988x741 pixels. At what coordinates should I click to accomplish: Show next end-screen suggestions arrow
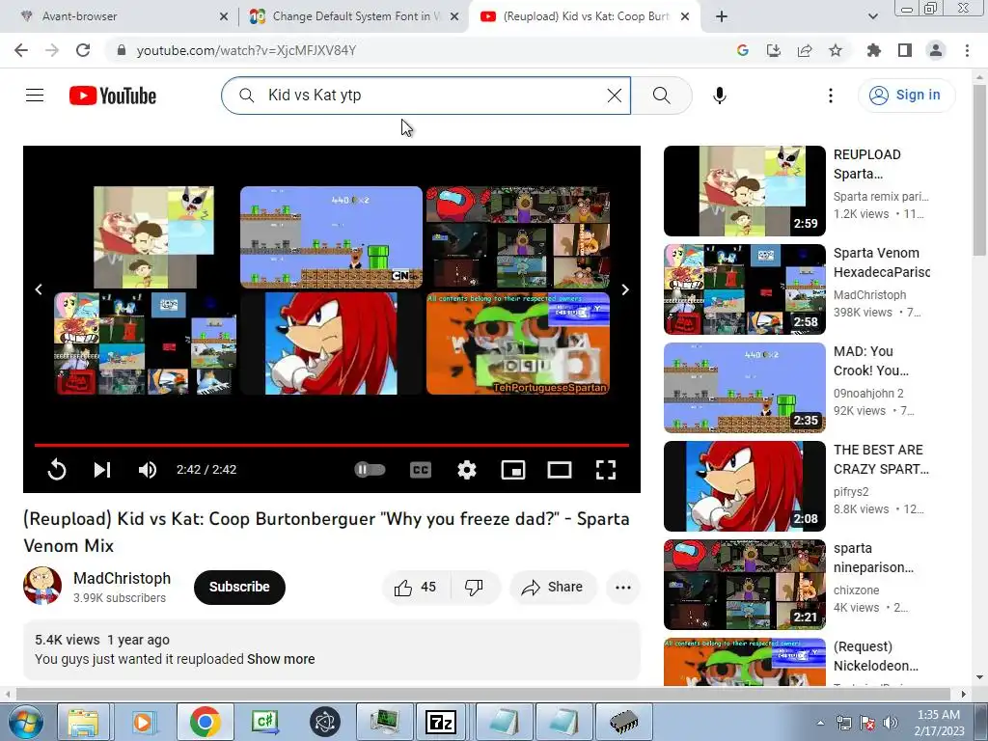pyautogui.click(x=625, y=289)
